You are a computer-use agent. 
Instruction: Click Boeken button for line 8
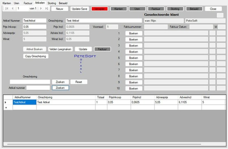pyautogui.click(x=134, y=76)
